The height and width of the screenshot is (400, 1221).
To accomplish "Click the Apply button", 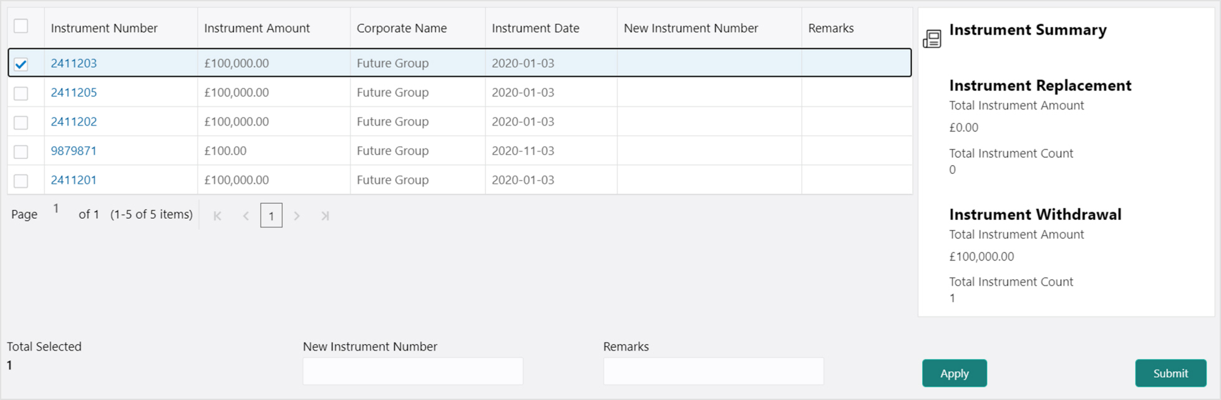I will coord(955,373).
